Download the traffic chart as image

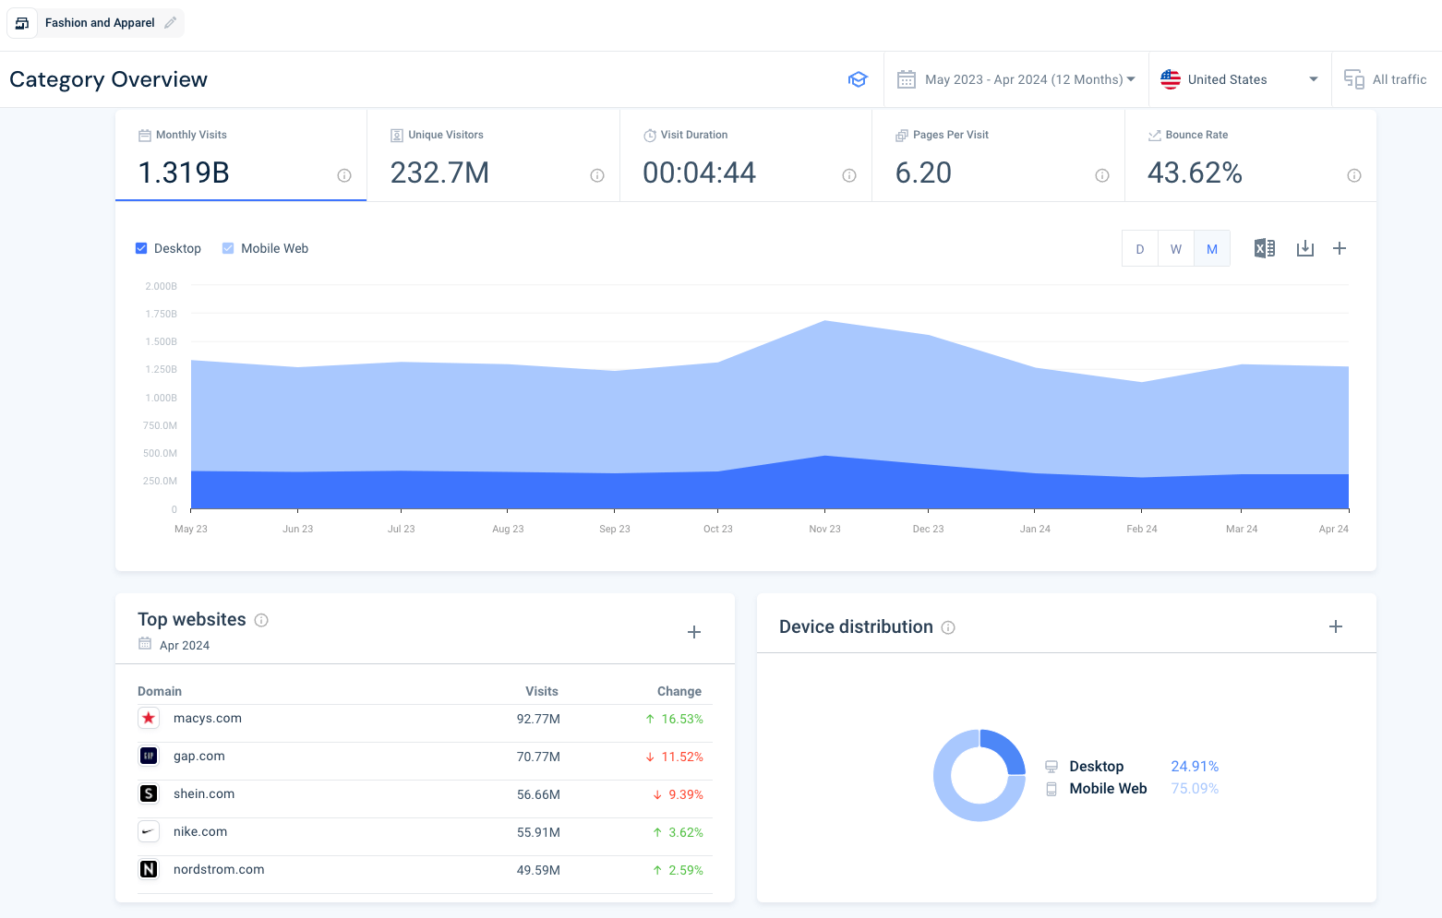(1304, 248)
